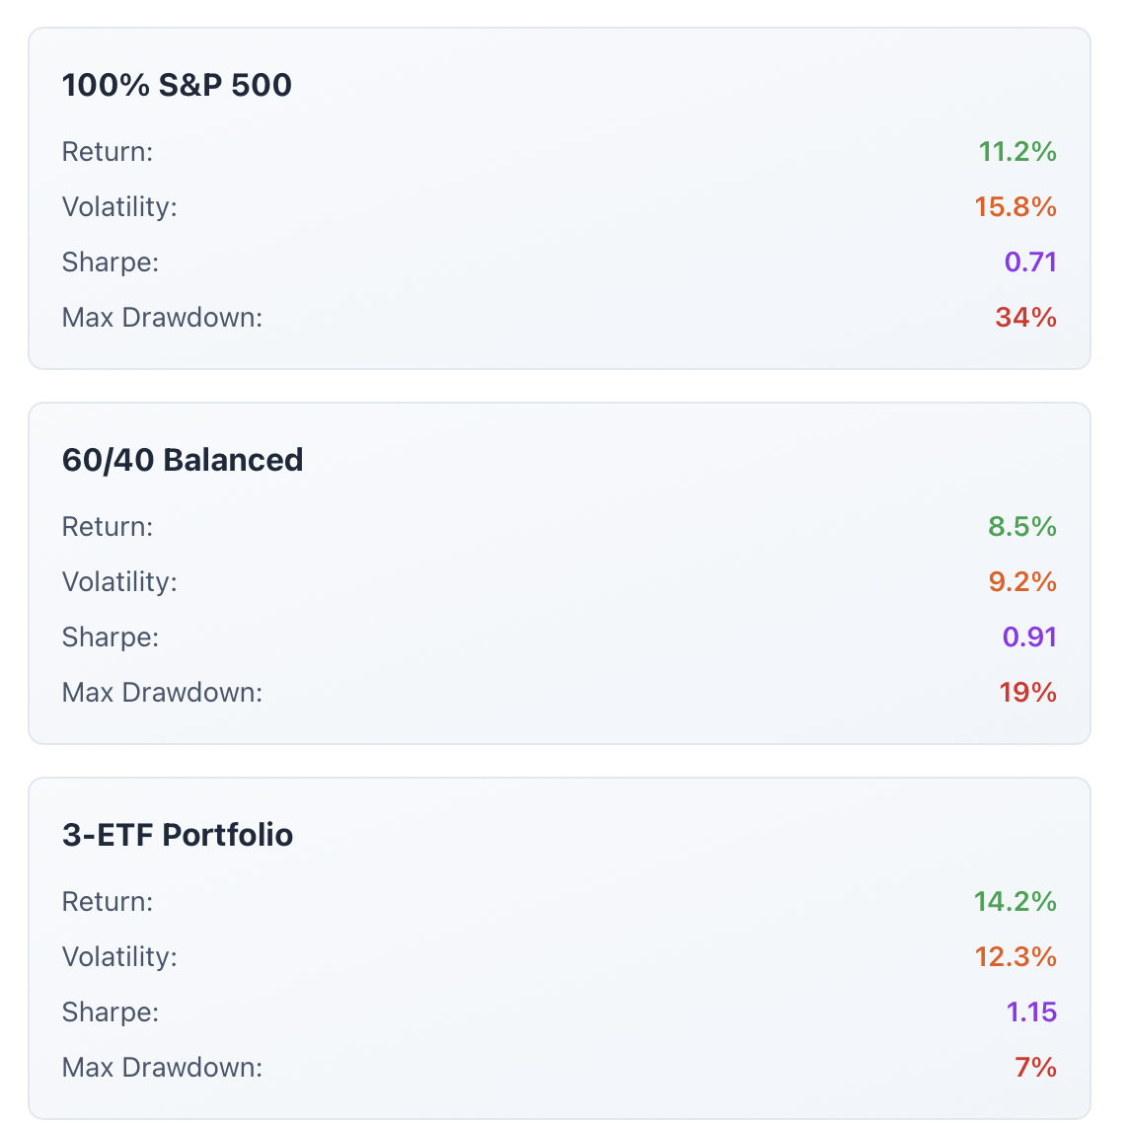Click the 9.2% volatility value
The image size is (1129, 1123).
pos(1022,582)
